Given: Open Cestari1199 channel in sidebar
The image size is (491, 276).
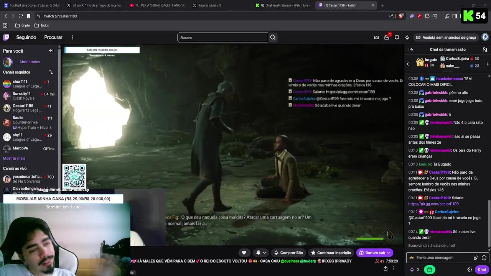Looking at the screenshot, I should [29, 108].
